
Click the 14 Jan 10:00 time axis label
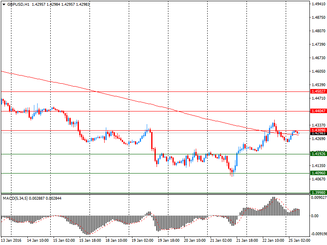[x=38, y=241]
